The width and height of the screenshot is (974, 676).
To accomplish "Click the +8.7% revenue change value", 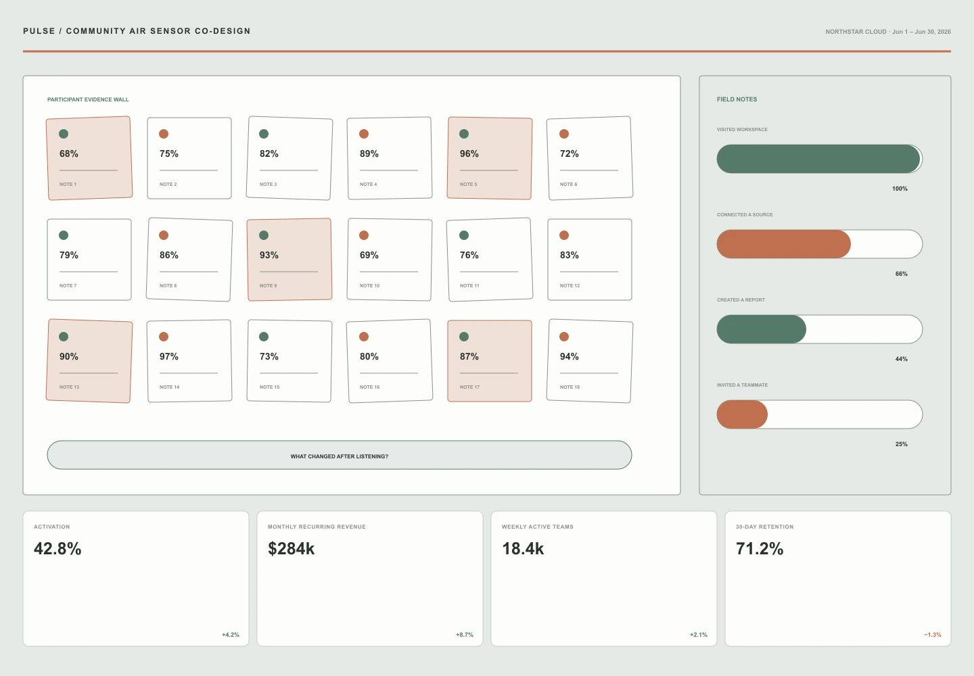I will (x=465, y=635).
